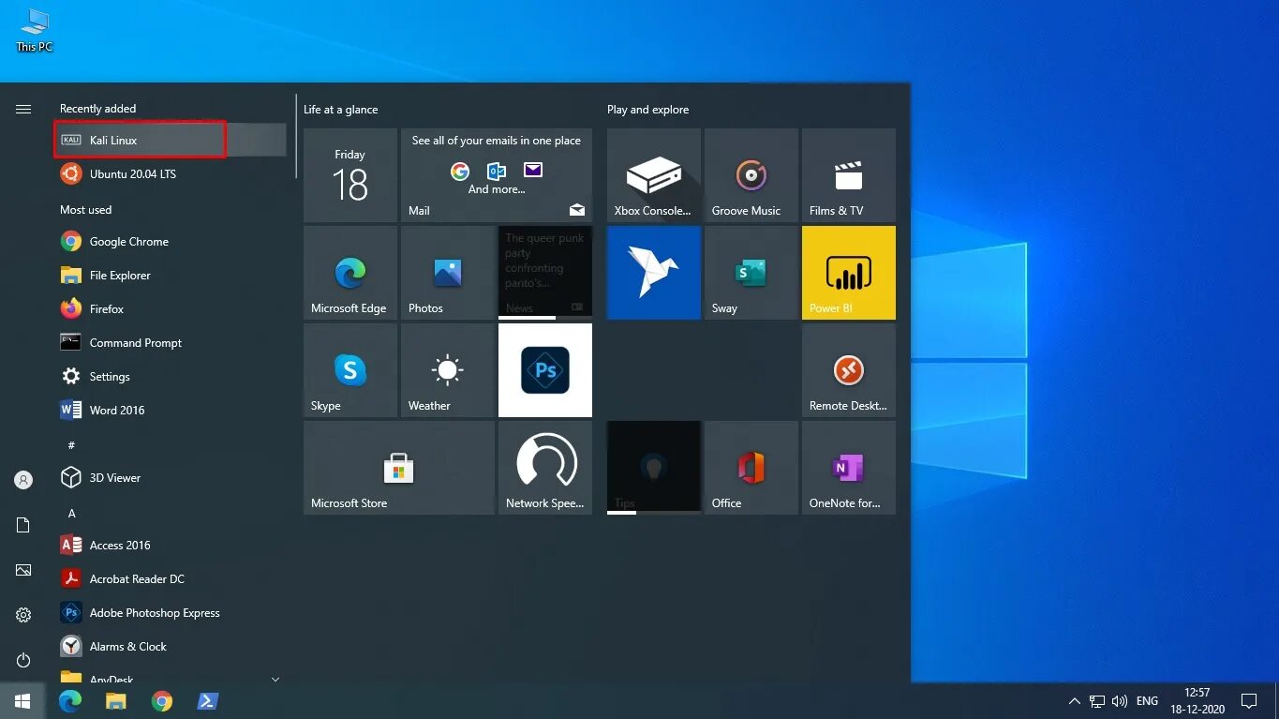This screenshot has width=1279, height=719.
Task: Show hidden icons in system tray
Action: [x=1074, y=700]
